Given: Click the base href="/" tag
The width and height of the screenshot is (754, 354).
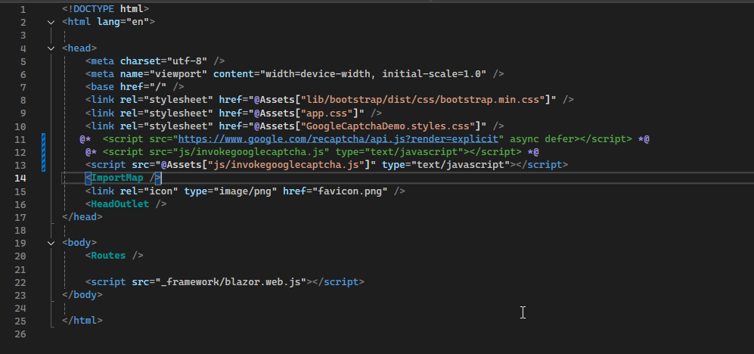Looking at the screenshot, I should [135, 87].
